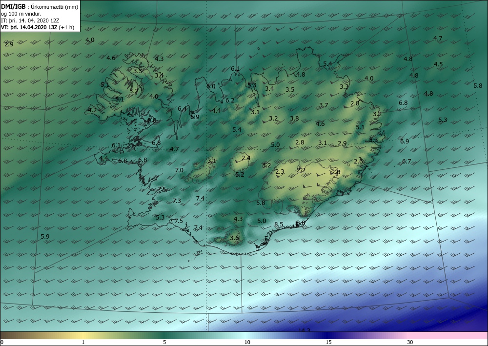Click the 6.4 value label
The width and height of the screenshot is (488, 346).
[183, 109]
